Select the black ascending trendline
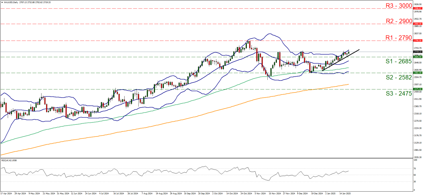The width and height of the screenshot is (423, 196). point(341,60)
